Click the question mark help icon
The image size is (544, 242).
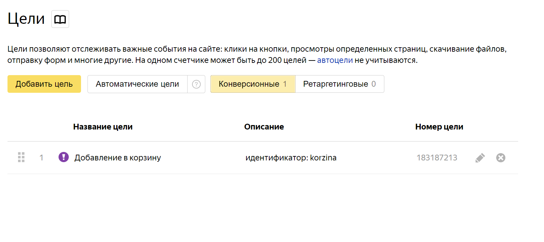(196, 84)
